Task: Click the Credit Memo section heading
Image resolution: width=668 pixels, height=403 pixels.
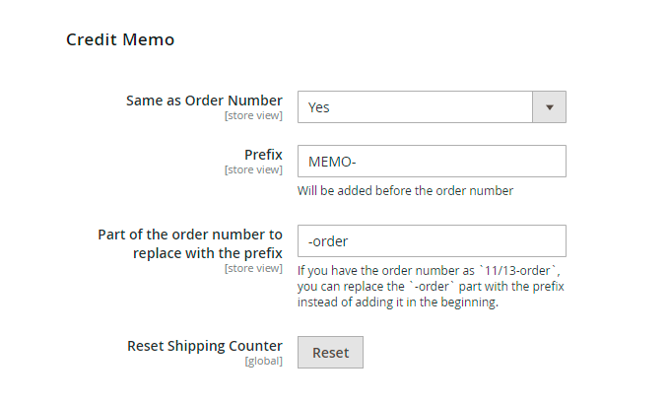Action: 120,40
